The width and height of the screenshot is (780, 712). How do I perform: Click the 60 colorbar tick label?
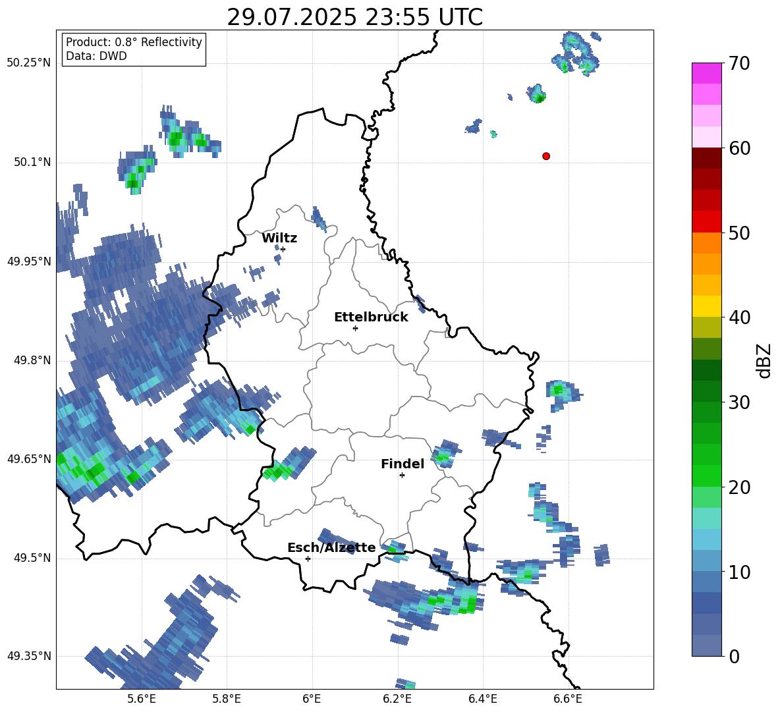pos(739,148)
